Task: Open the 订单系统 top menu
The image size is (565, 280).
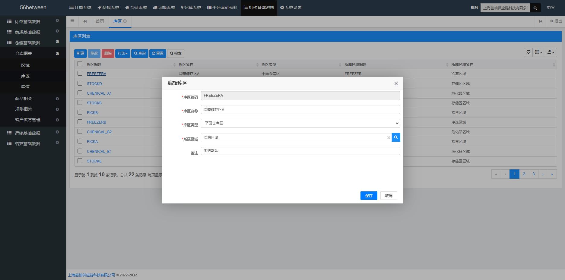Action: click(80, 8)
